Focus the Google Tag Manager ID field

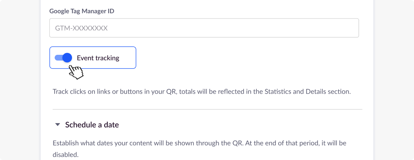204,28
